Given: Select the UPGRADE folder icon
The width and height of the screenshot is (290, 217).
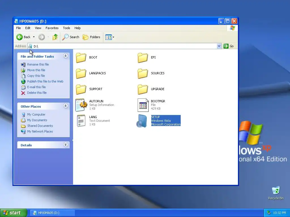Looking at the screenshot, I should click(143, 90).
